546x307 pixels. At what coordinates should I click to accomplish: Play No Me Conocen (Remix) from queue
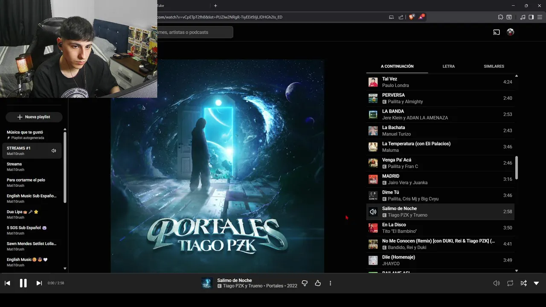click(x=440, y=244)
